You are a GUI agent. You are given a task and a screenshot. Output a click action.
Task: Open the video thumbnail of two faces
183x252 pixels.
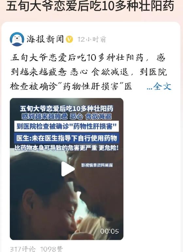(x=67, y=169)
